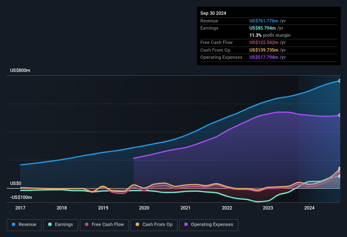This screenshot has width=347, height=237.
Task: Click the Revenue label in tooltip
Action: pos(209,21)
